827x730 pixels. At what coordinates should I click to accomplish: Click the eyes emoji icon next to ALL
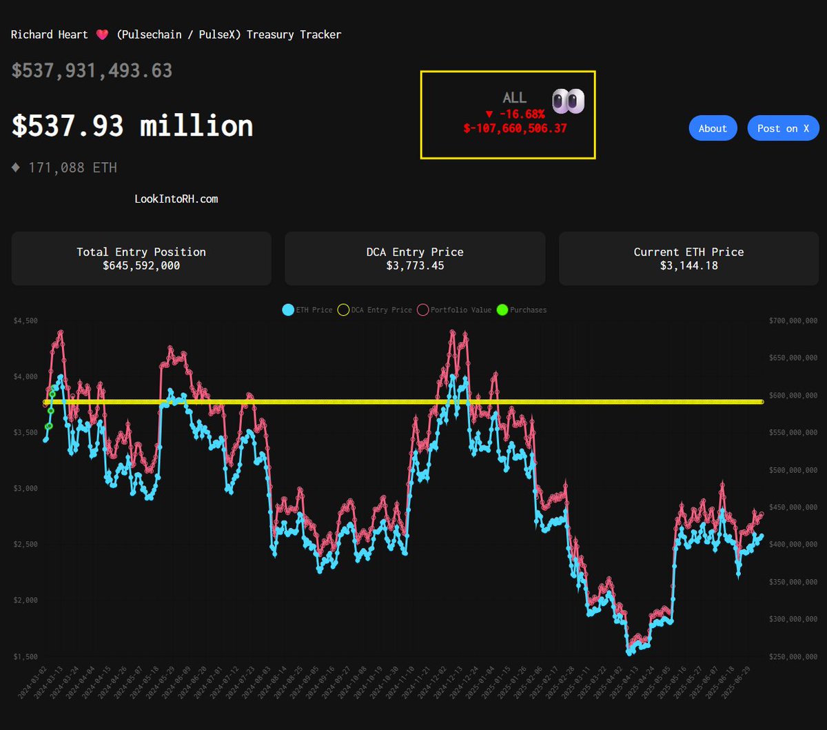click(568, 101)
